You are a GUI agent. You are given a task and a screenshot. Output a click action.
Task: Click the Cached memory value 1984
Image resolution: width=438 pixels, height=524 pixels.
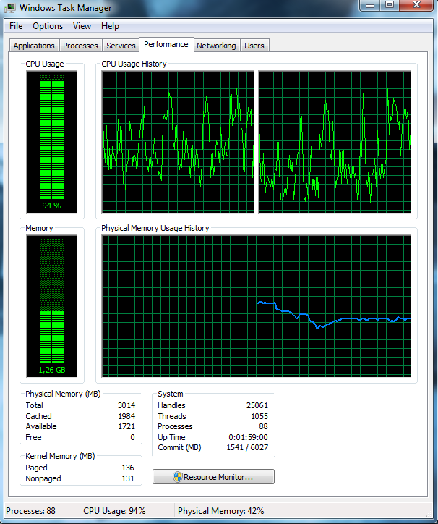point(126,416)
